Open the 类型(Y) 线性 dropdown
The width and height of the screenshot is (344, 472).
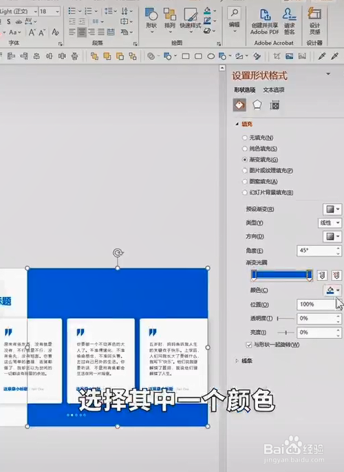point(330,223)
